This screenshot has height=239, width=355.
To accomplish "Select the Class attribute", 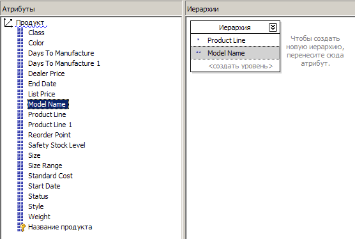I will (x=36, y=33).
